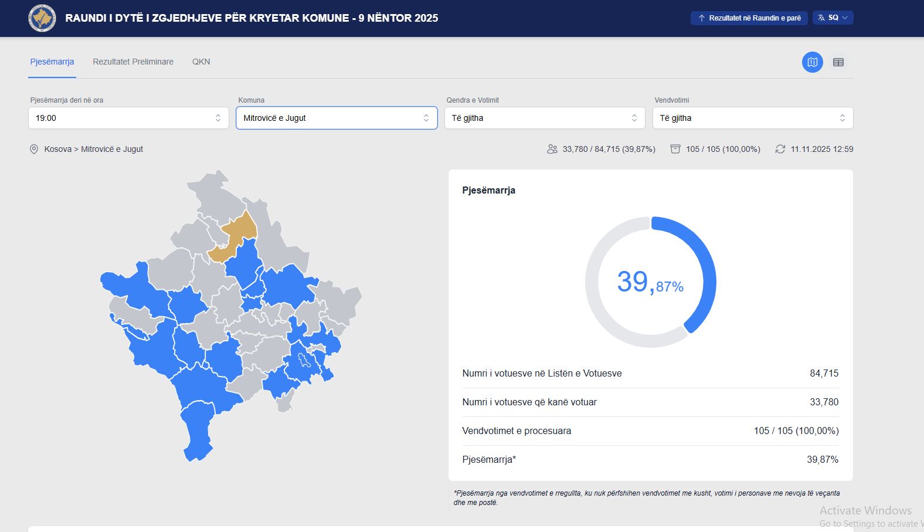Open the QKN tab
The height and width of the screenshot is (532, 924).
[x=201, y=62]
